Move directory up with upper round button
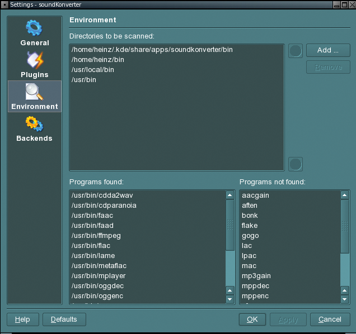Screen dimensions: 356x334 296,51
